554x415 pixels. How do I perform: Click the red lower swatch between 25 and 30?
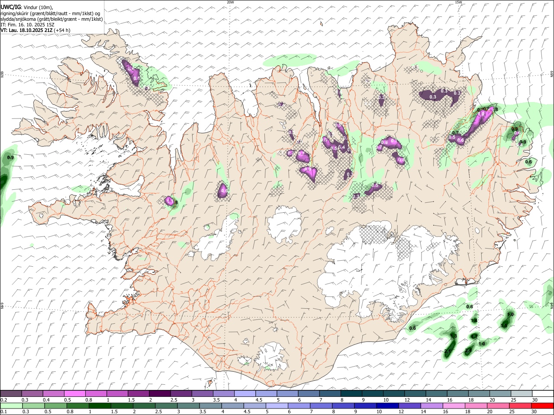click(520, 405)
